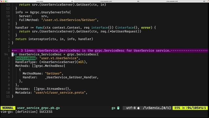Viewport: 209px width, 118px height.
Task: Click the highlighted ServiceName field
Action: click(x=25, y=58)
